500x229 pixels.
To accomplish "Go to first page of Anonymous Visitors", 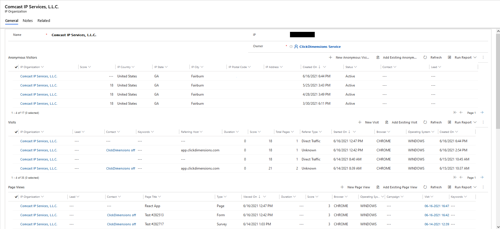I will coord(455,113).
